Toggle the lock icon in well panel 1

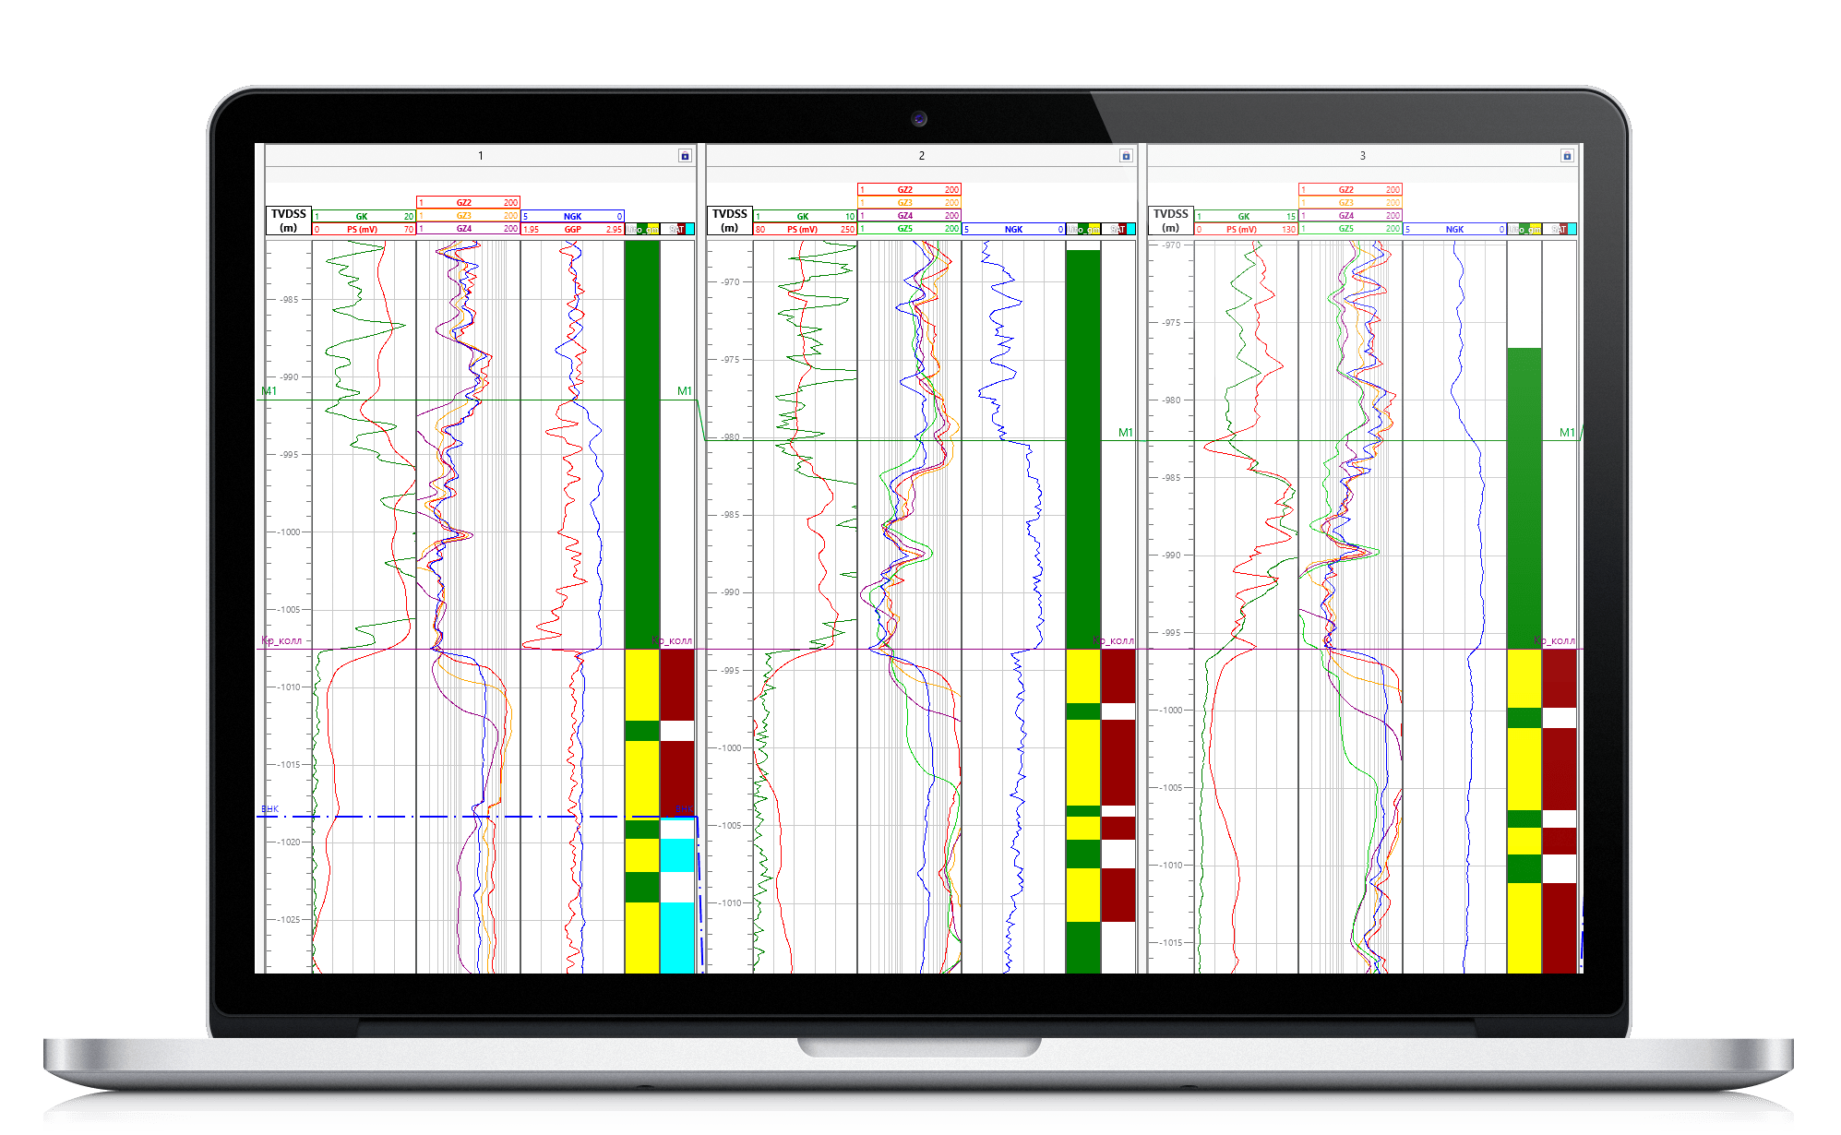685,156
